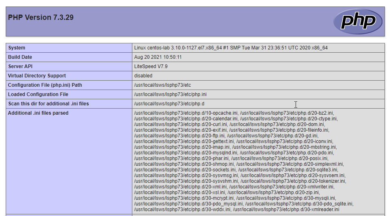Click the 20-zip.ini file path

point(273,192)
